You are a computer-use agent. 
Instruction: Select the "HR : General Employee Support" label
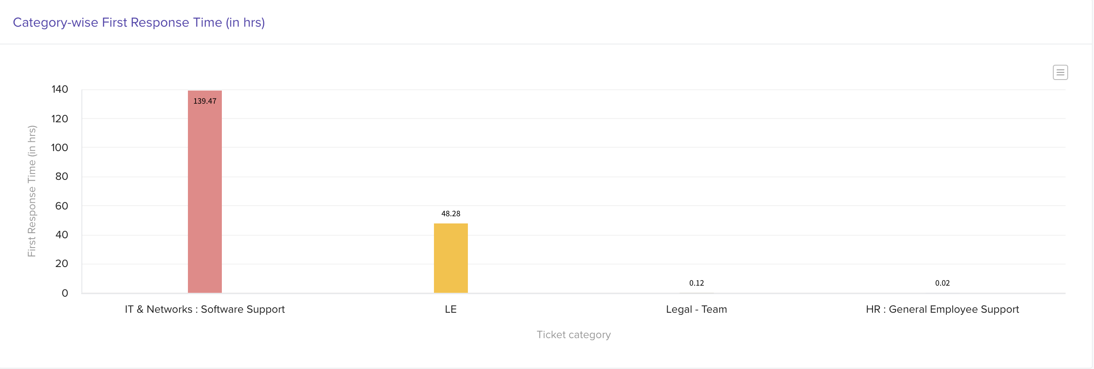(x=942, y=309)
